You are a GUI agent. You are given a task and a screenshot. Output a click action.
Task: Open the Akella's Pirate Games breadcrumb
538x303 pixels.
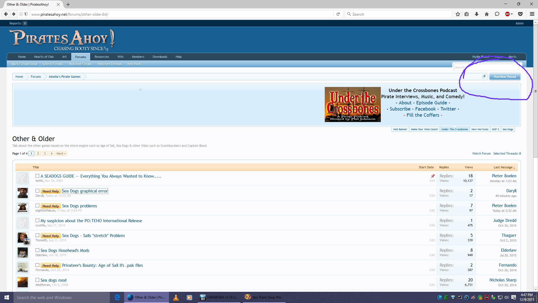click(x=64, y=77)
